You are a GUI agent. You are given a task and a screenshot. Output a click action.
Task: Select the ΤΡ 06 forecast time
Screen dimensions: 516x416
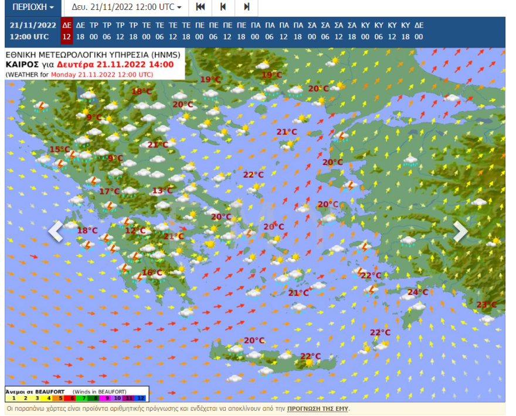(x=107, y=30)
